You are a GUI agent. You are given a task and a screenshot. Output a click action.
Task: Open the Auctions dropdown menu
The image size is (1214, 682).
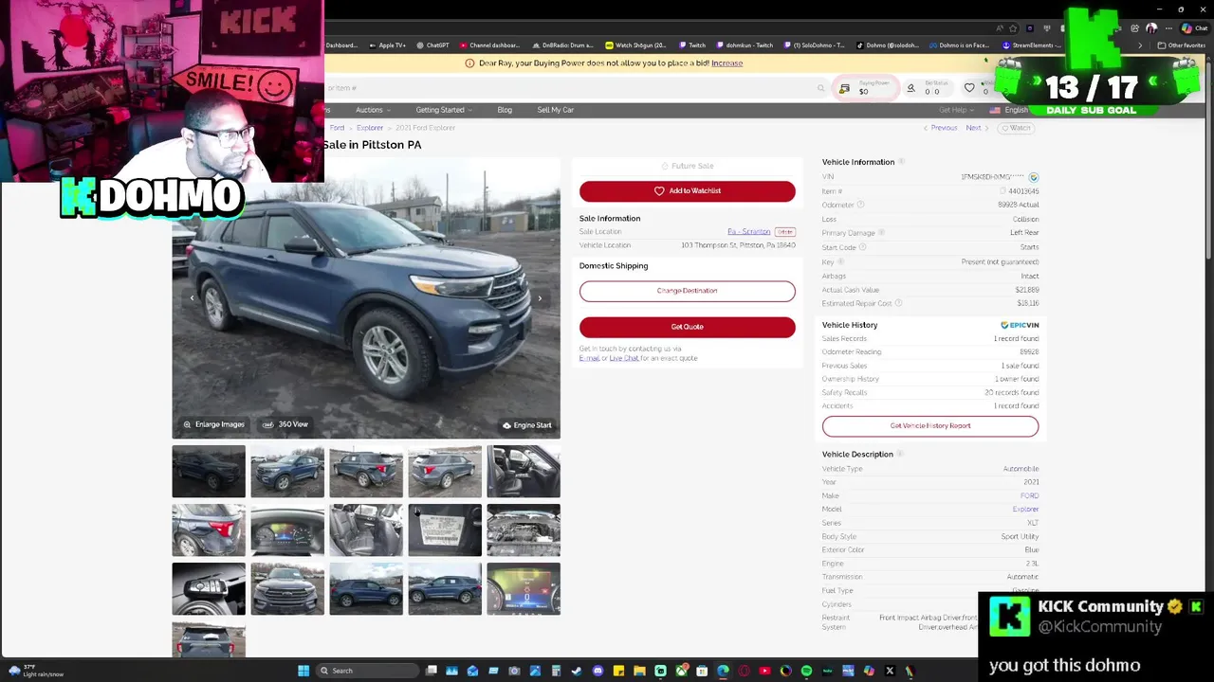[x=372, y=110]
